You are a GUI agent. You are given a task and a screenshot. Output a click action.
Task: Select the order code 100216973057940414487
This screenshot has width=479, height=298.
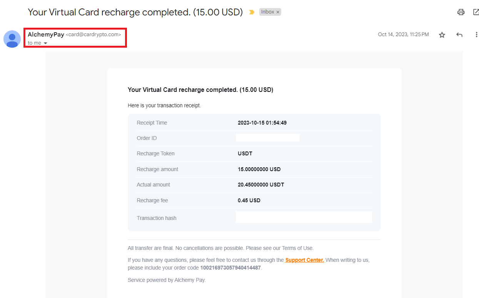tap(231, 268)
